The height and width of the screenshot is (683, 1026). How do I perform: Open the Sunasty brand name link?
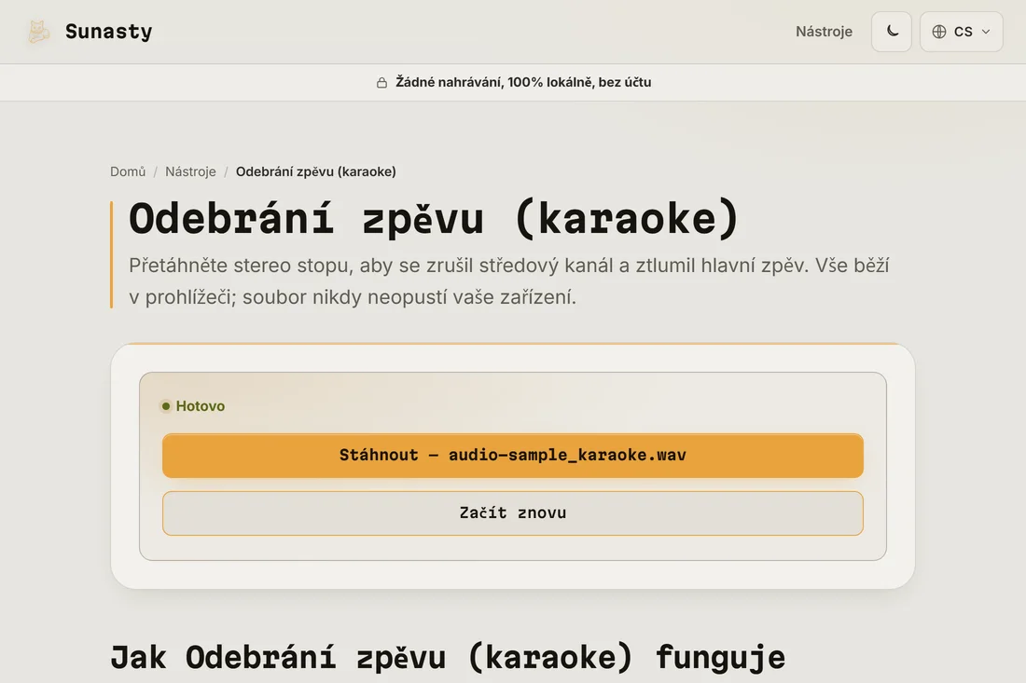(x=108, y=32)
